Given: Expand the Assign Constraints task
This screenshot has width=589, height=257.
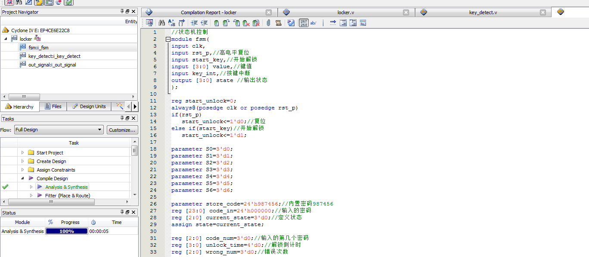Looking at the screenshot, I should click(x=23, y=170).
